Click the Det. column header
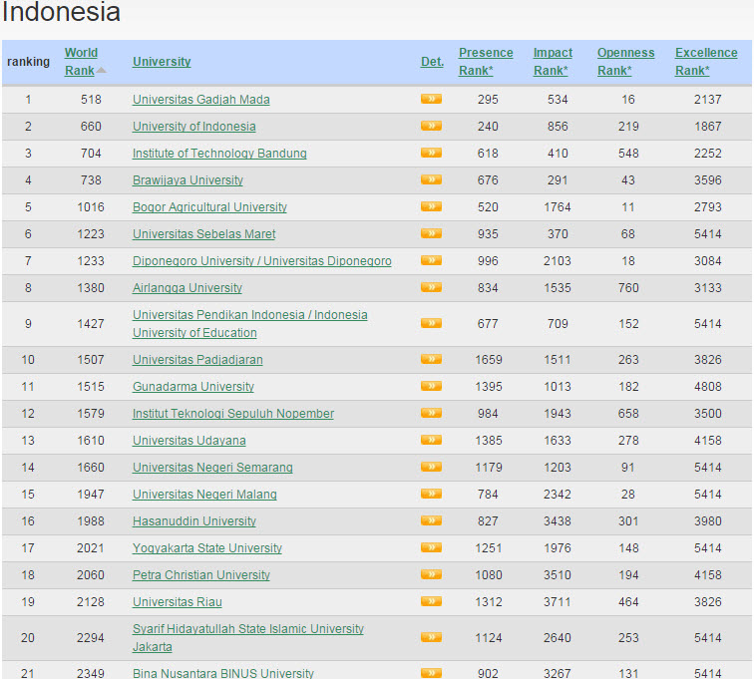 [x=432, y=62]
